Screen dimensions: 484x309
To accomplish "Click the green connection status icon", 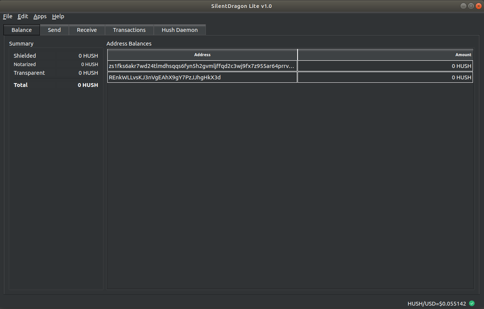I will [x=472, y=303].
